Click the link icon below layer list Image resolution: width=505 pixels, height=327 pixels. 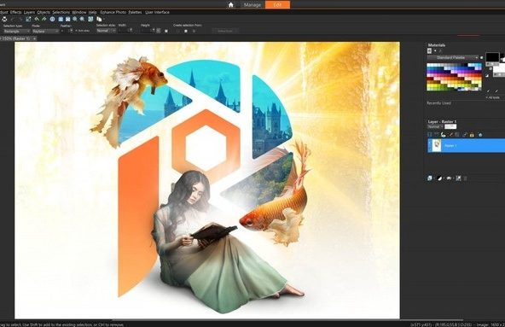coord(450,178)
